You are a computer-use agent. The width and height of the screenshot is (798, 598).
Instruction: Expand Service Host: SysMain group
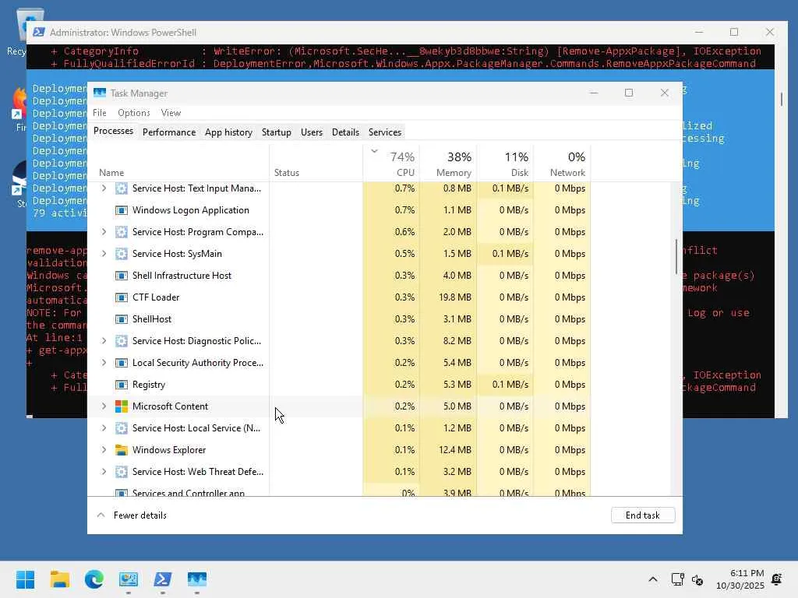(x=104, y=255)
